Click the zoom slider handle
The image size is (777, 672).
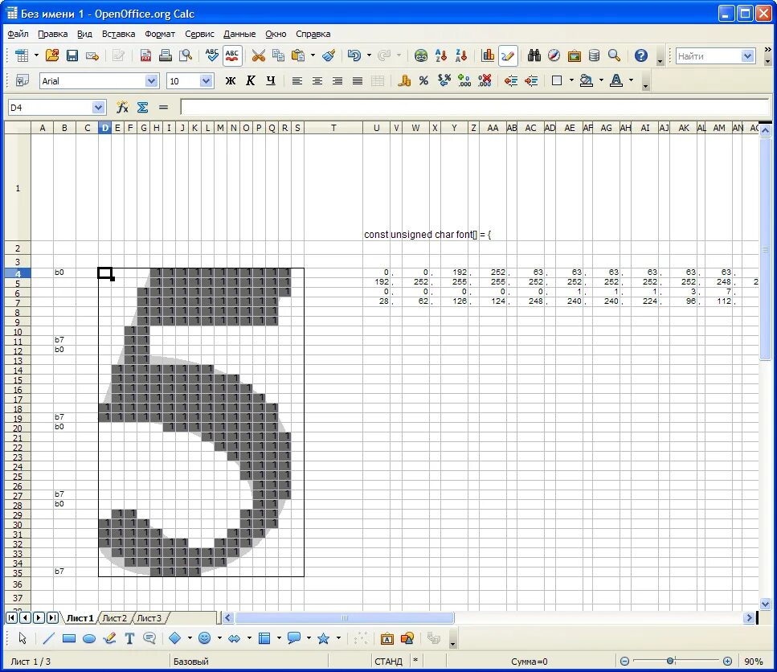pos(670,661)
